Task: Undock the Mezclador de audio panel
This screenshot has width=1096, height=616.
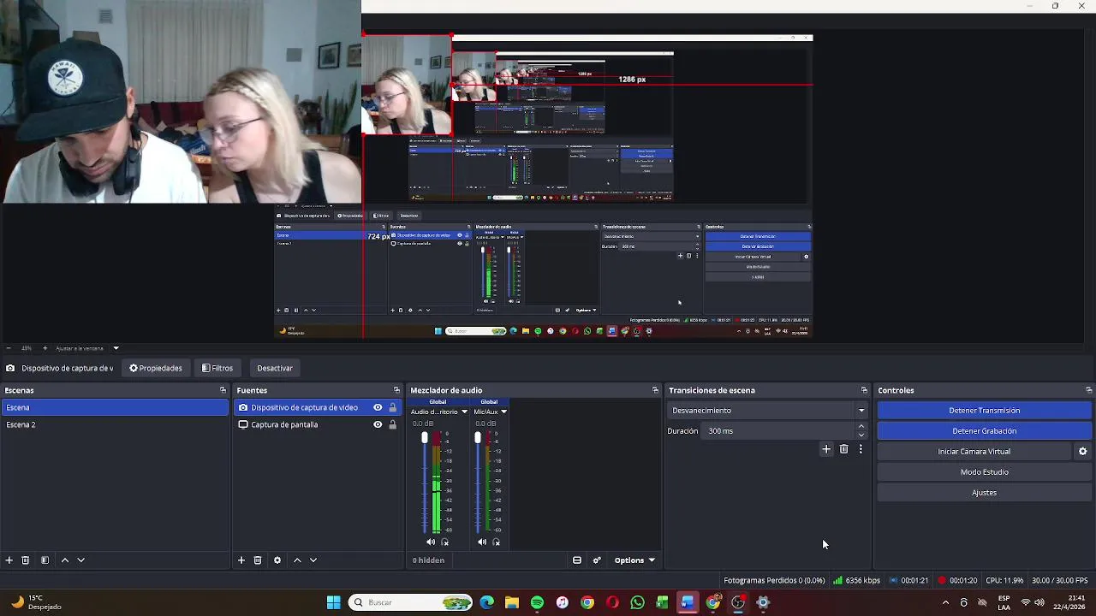Action: click(655, 390)
